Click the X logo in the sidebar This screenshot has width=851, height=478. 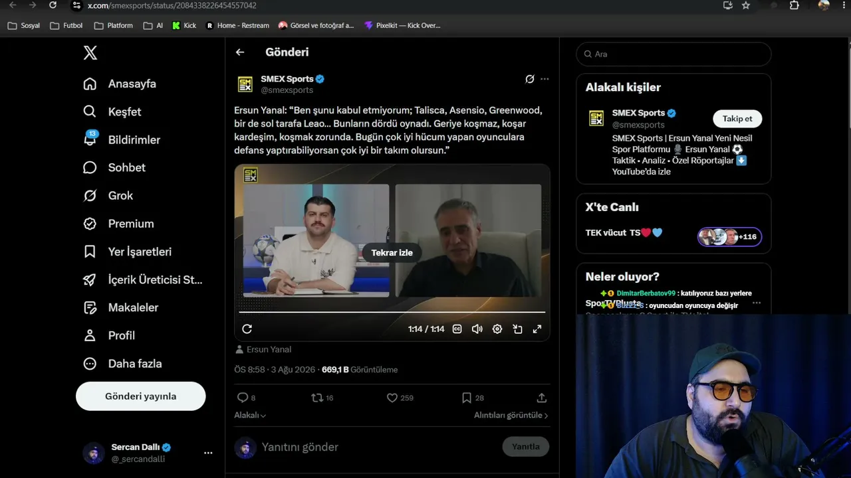point(90,53)
